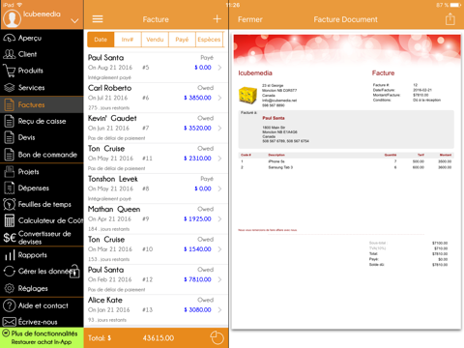Viewport: 464px width, 348px height.
Task: Open the Réglages gear icon
Action: click(9, 288)
